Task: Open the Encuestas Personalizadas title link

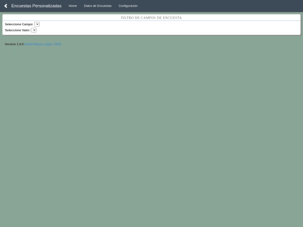Action: click(36, 6)
